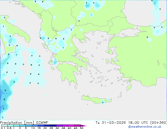Screen dimensions: 167x129
Task: Click the '[mm]' unit label
Action: (29, 123)
